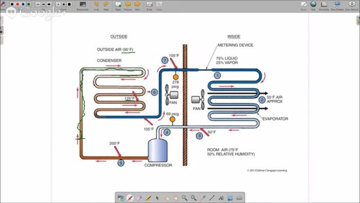Switch to Board mode
Image resolution: width=360 pixels, height=203 pixels.
[304, 6]
